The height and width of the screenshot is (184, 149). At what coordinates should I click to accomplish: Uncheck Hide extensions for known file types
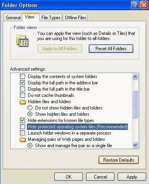tap(22, 120)
